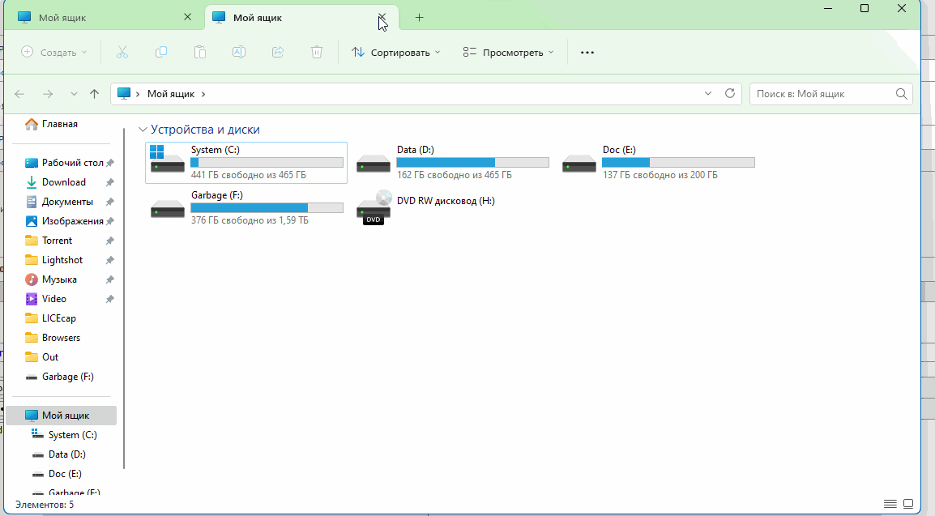
Task: Select the Garbage (F:) drive usage bar
Action: pos(267,208)
